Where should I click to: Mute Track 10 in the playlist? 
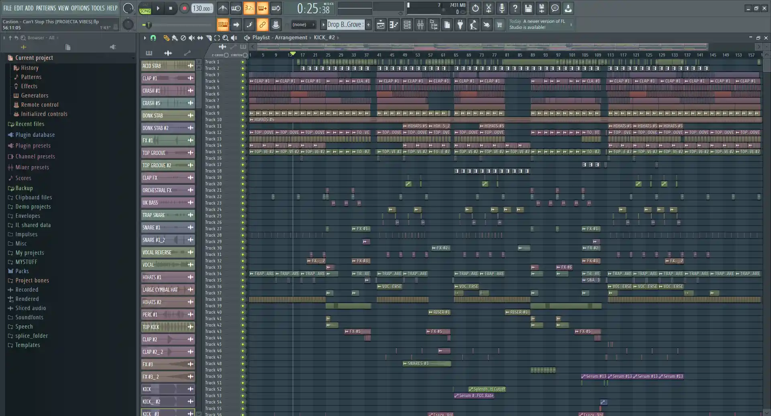[x=243, y=120]
